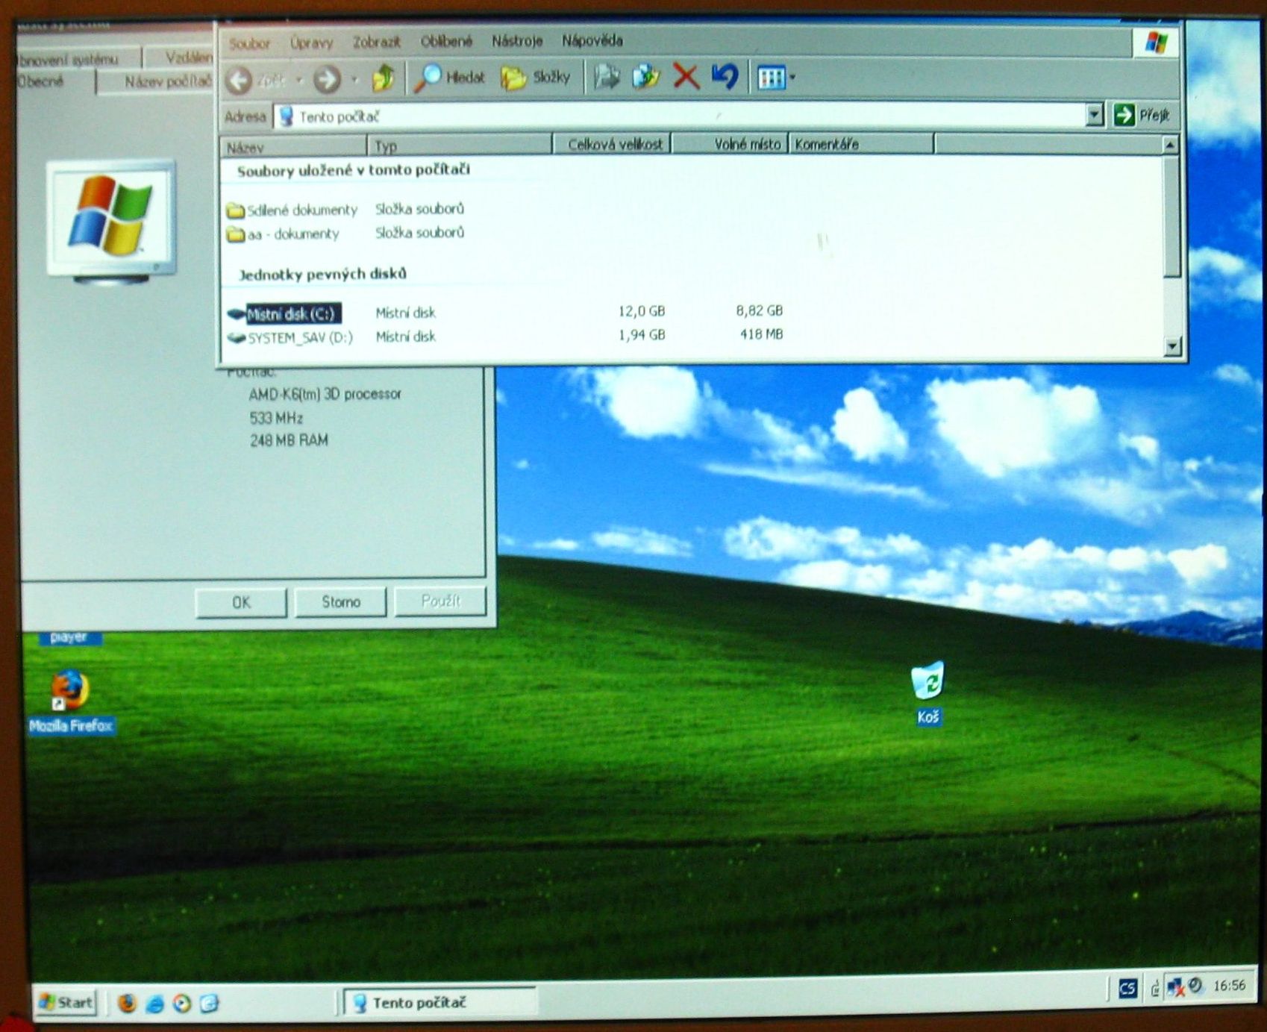Click the Move To folder toolbar icon
This screenshot has width=1267, height=1032.
607,77
